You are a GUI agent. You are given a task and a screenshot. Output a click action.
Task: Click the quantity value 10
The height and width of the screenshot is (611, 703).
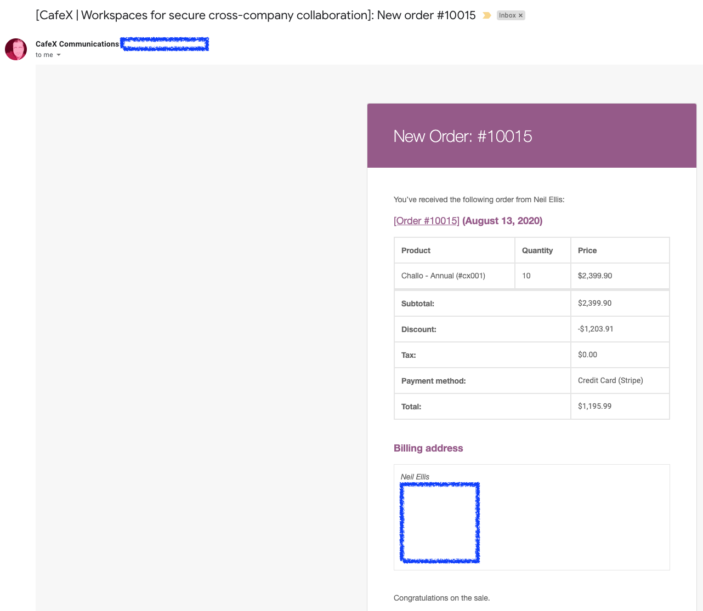tap(526, 276)
